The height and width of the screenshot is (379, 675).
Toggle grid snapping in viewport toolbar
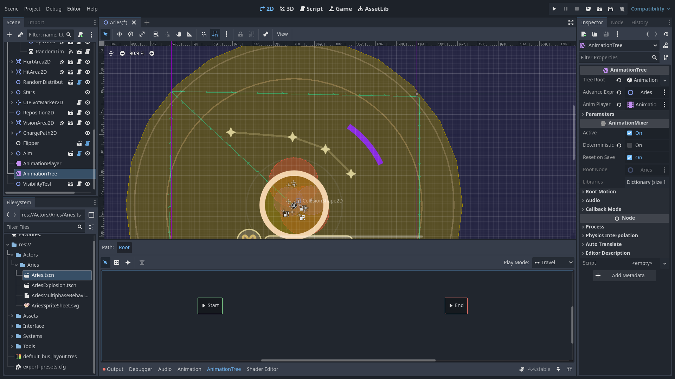[215, 34]
